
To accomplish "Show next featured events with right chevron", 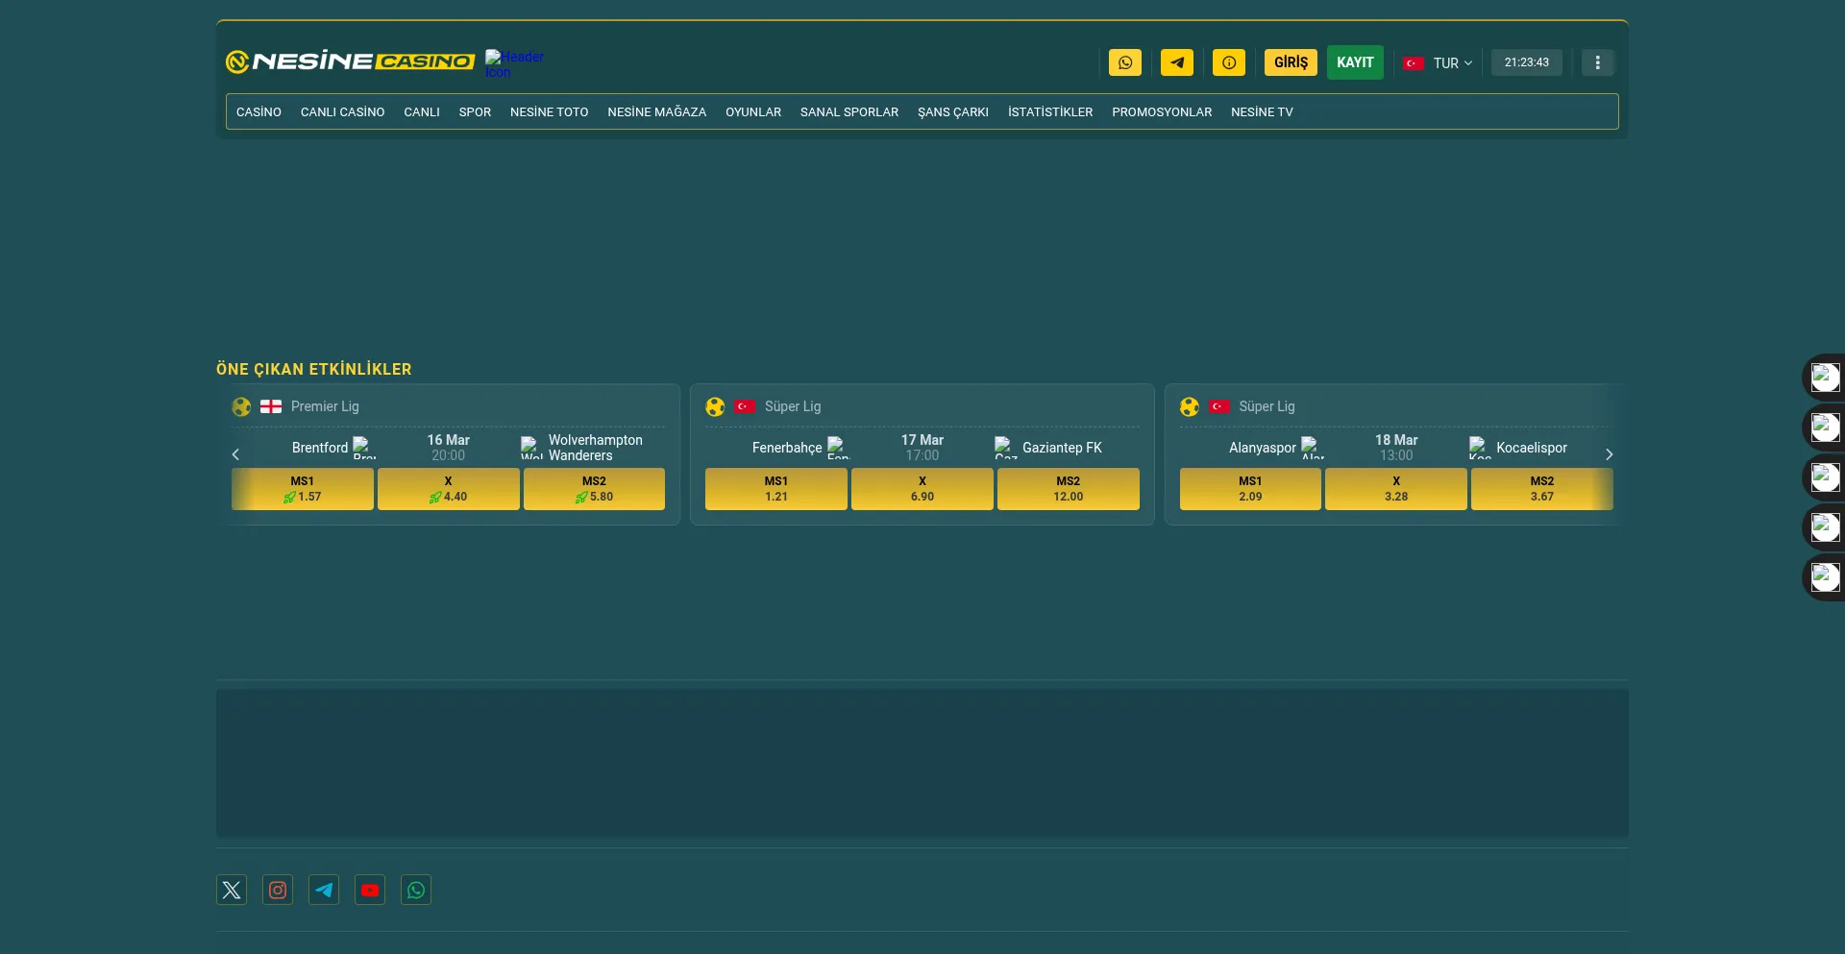I will [1609, 454].
